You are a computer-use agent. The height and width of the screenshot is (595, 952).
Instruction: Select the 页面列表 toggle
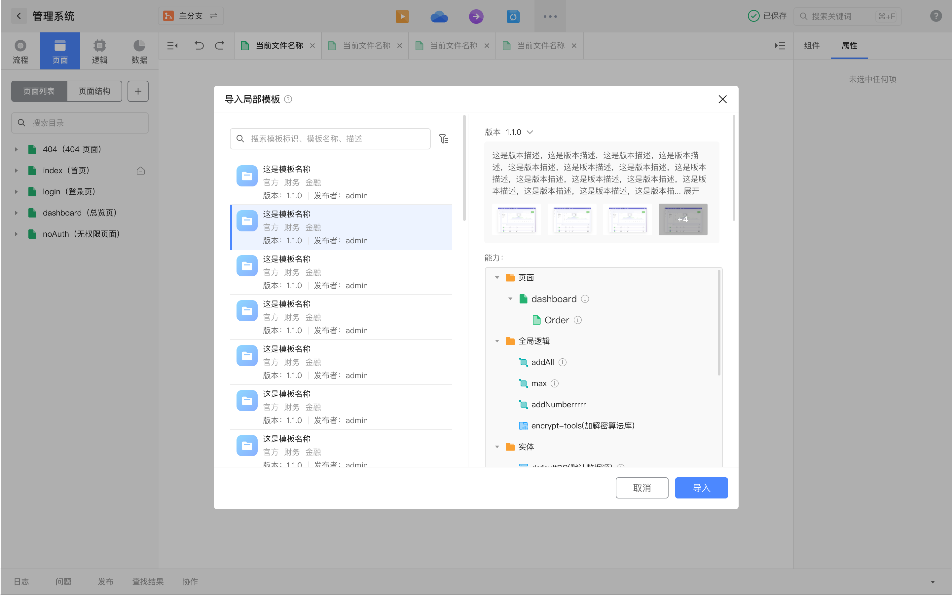click(x=39, y=91)
